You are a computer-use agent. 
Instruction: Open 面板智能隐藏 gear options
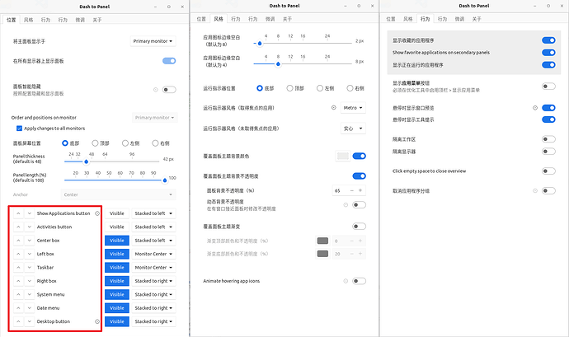(x=156, y=90)
